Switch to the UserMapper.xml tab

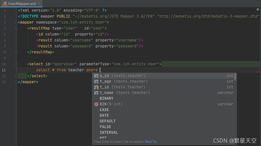point(22,3)
